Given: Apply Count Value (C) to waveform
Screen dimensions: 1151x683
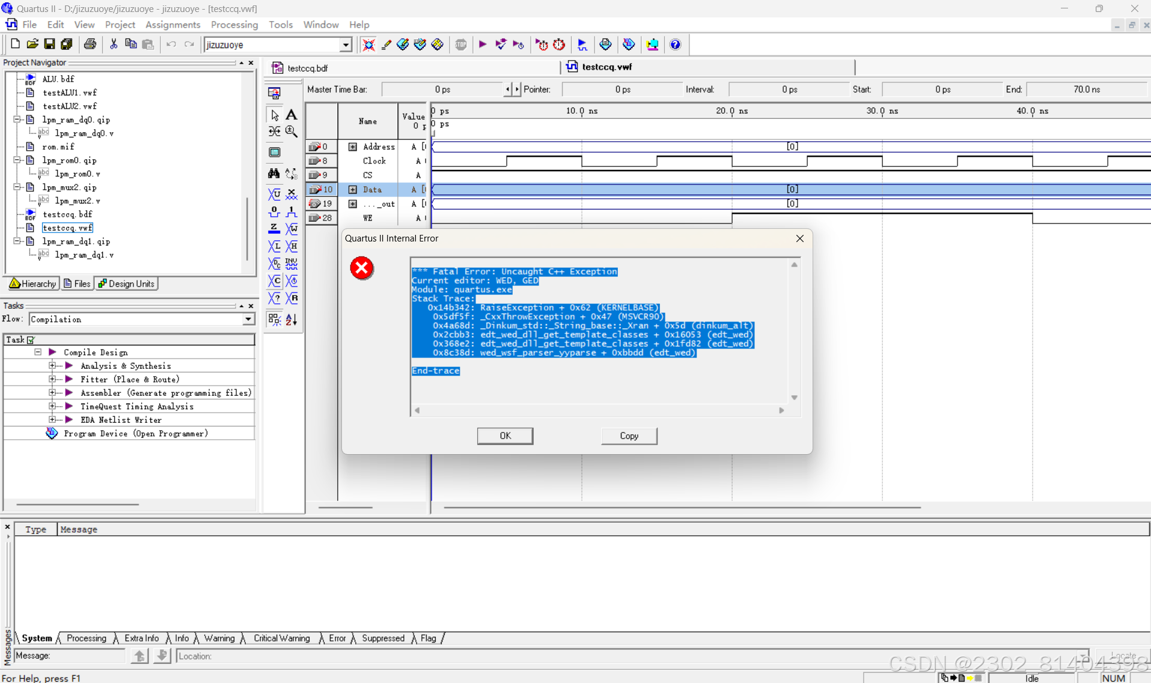Looking at the screenshot, I should click(x=274, y=281).
